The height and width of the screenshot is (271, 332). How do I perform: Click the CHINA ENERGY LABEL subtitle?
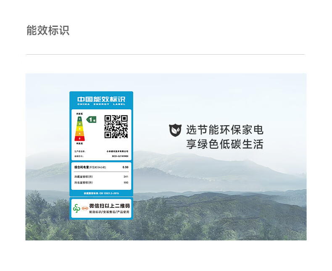tap(101, 104)
